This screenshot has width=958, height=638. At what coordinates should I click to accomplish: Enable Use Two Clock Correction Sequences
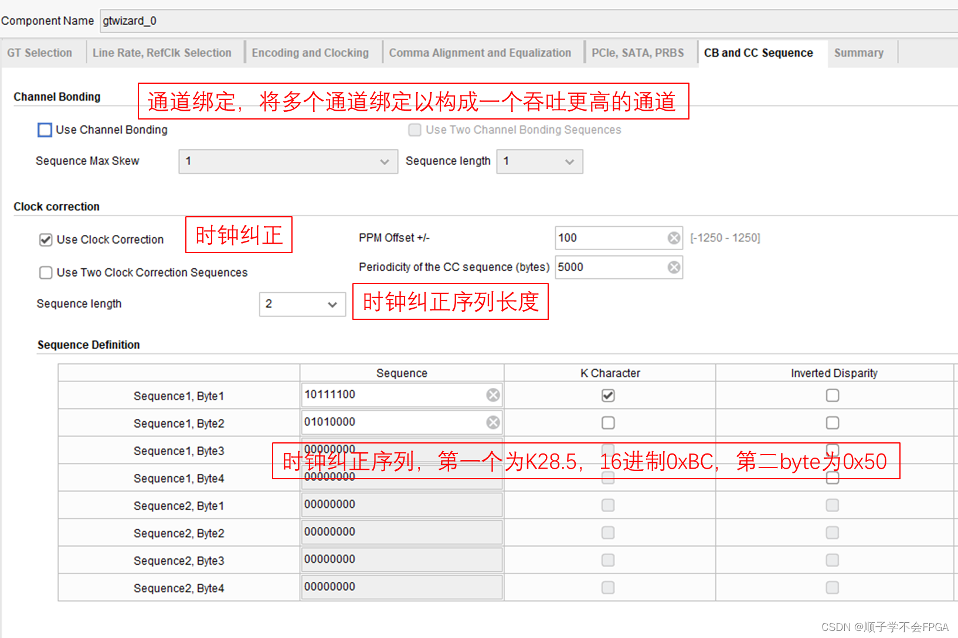(x=46, y=272)
